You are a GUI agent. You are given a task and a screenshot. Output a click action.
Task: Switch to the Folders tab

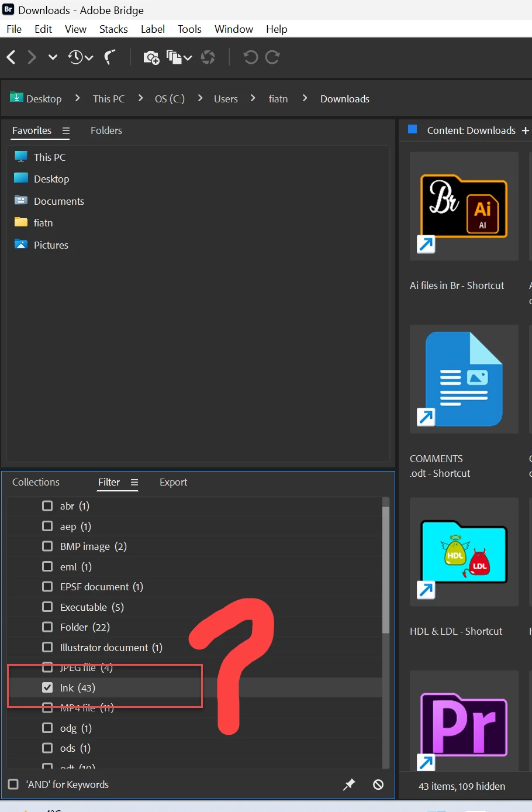click(106, 130)
